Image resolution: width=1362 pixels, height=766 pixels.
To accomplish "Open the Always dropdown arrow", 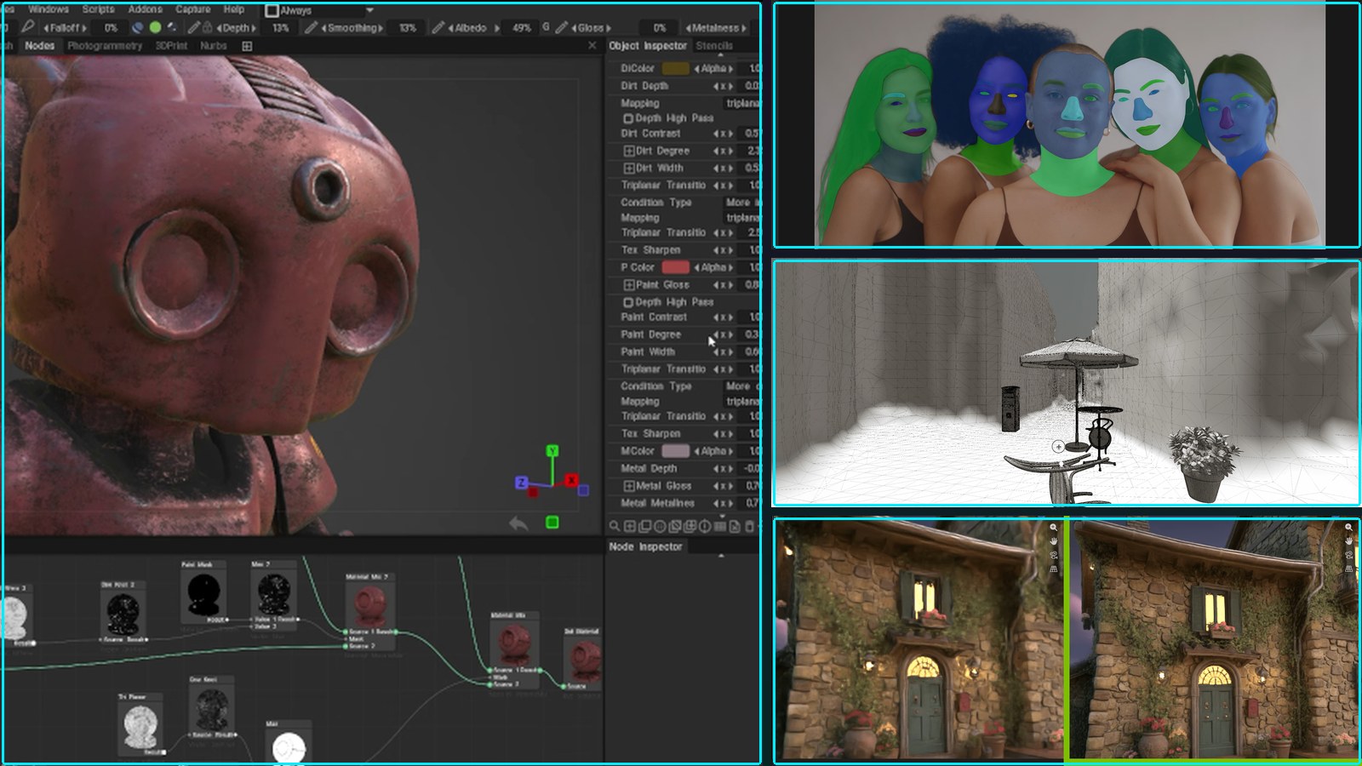I will coord(369,10).
